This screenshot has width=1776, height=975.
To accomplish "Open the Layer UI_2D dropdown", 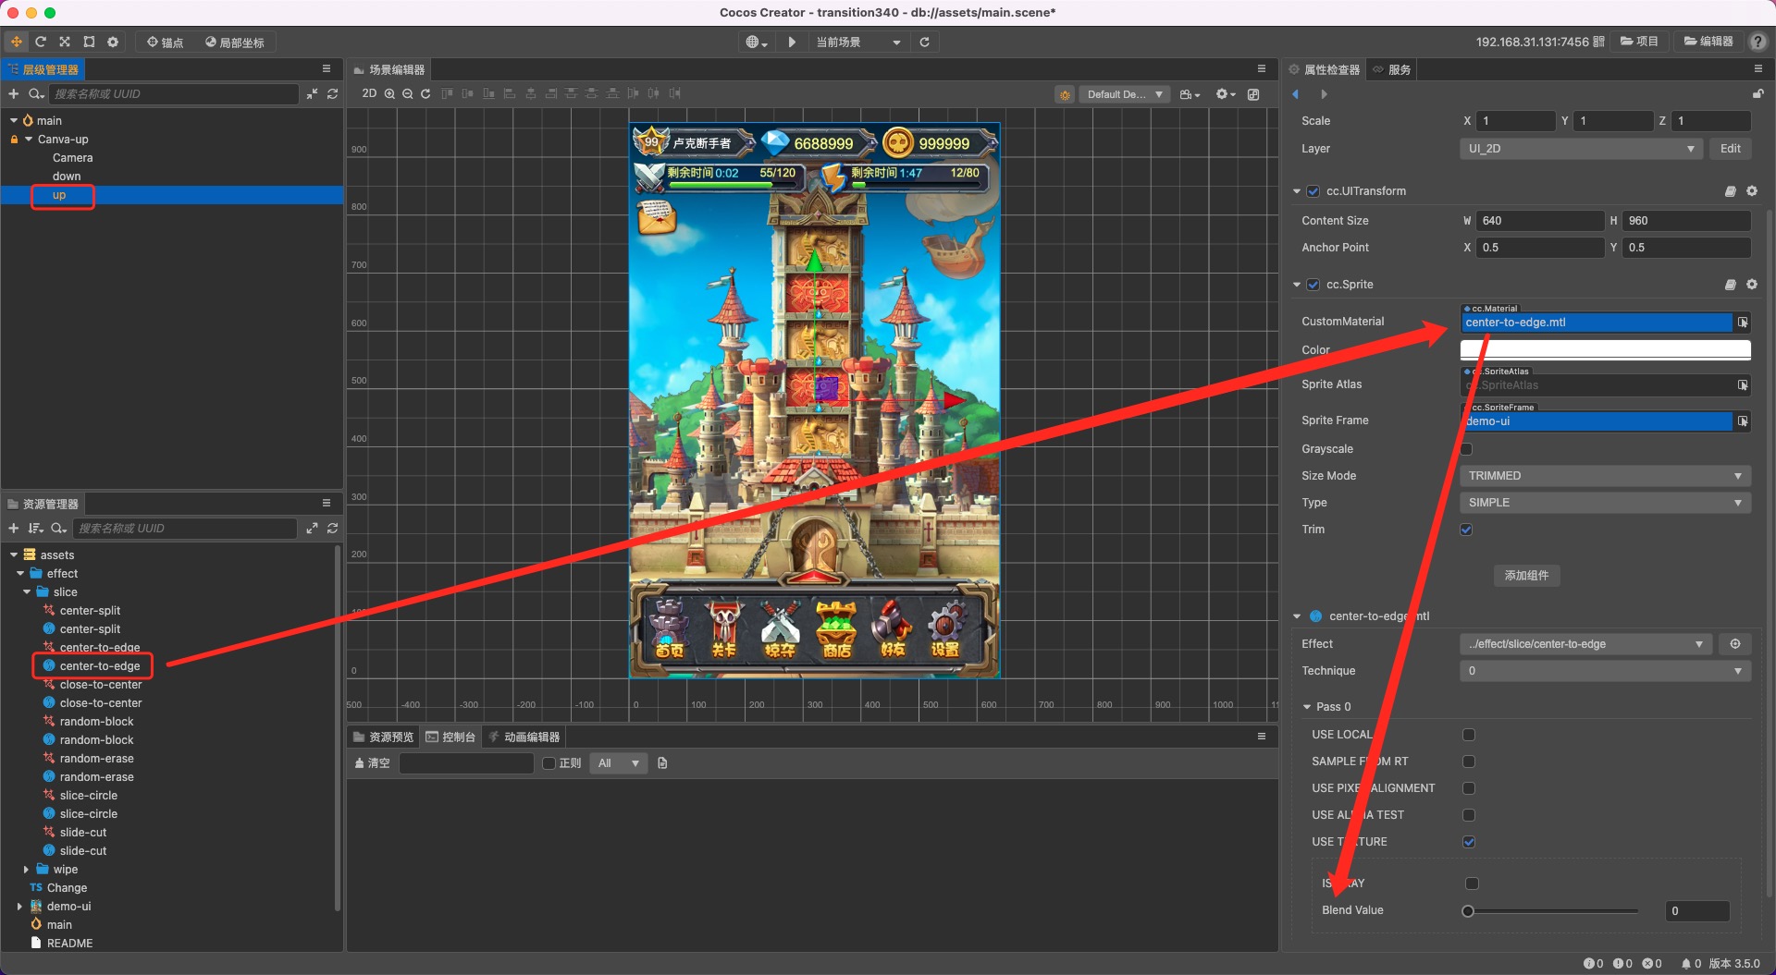I will pyautogui.click(x=1581, y=149).
